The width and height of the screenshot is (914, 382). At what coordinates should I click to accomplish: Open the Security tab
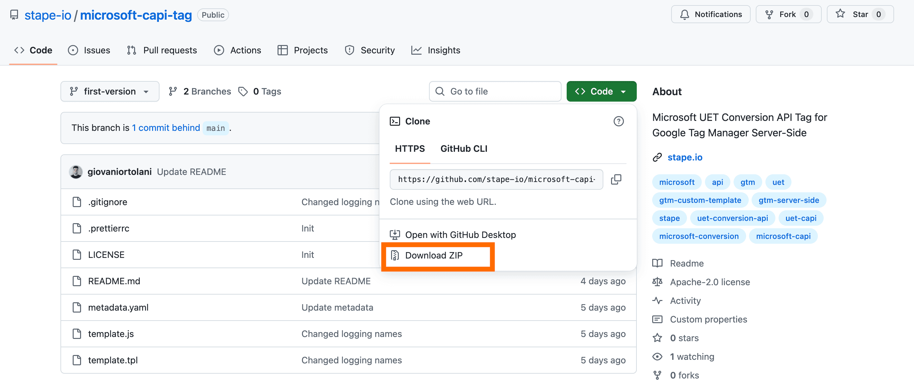click(x=370, y=50)
